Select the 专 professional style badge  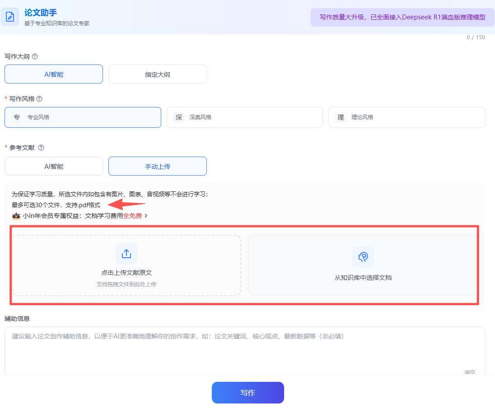tap(17, 117)
